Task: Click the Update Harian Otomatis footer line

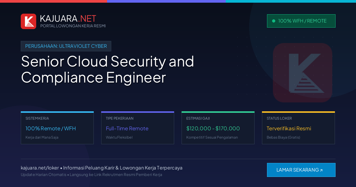Action: coord(91,175)
